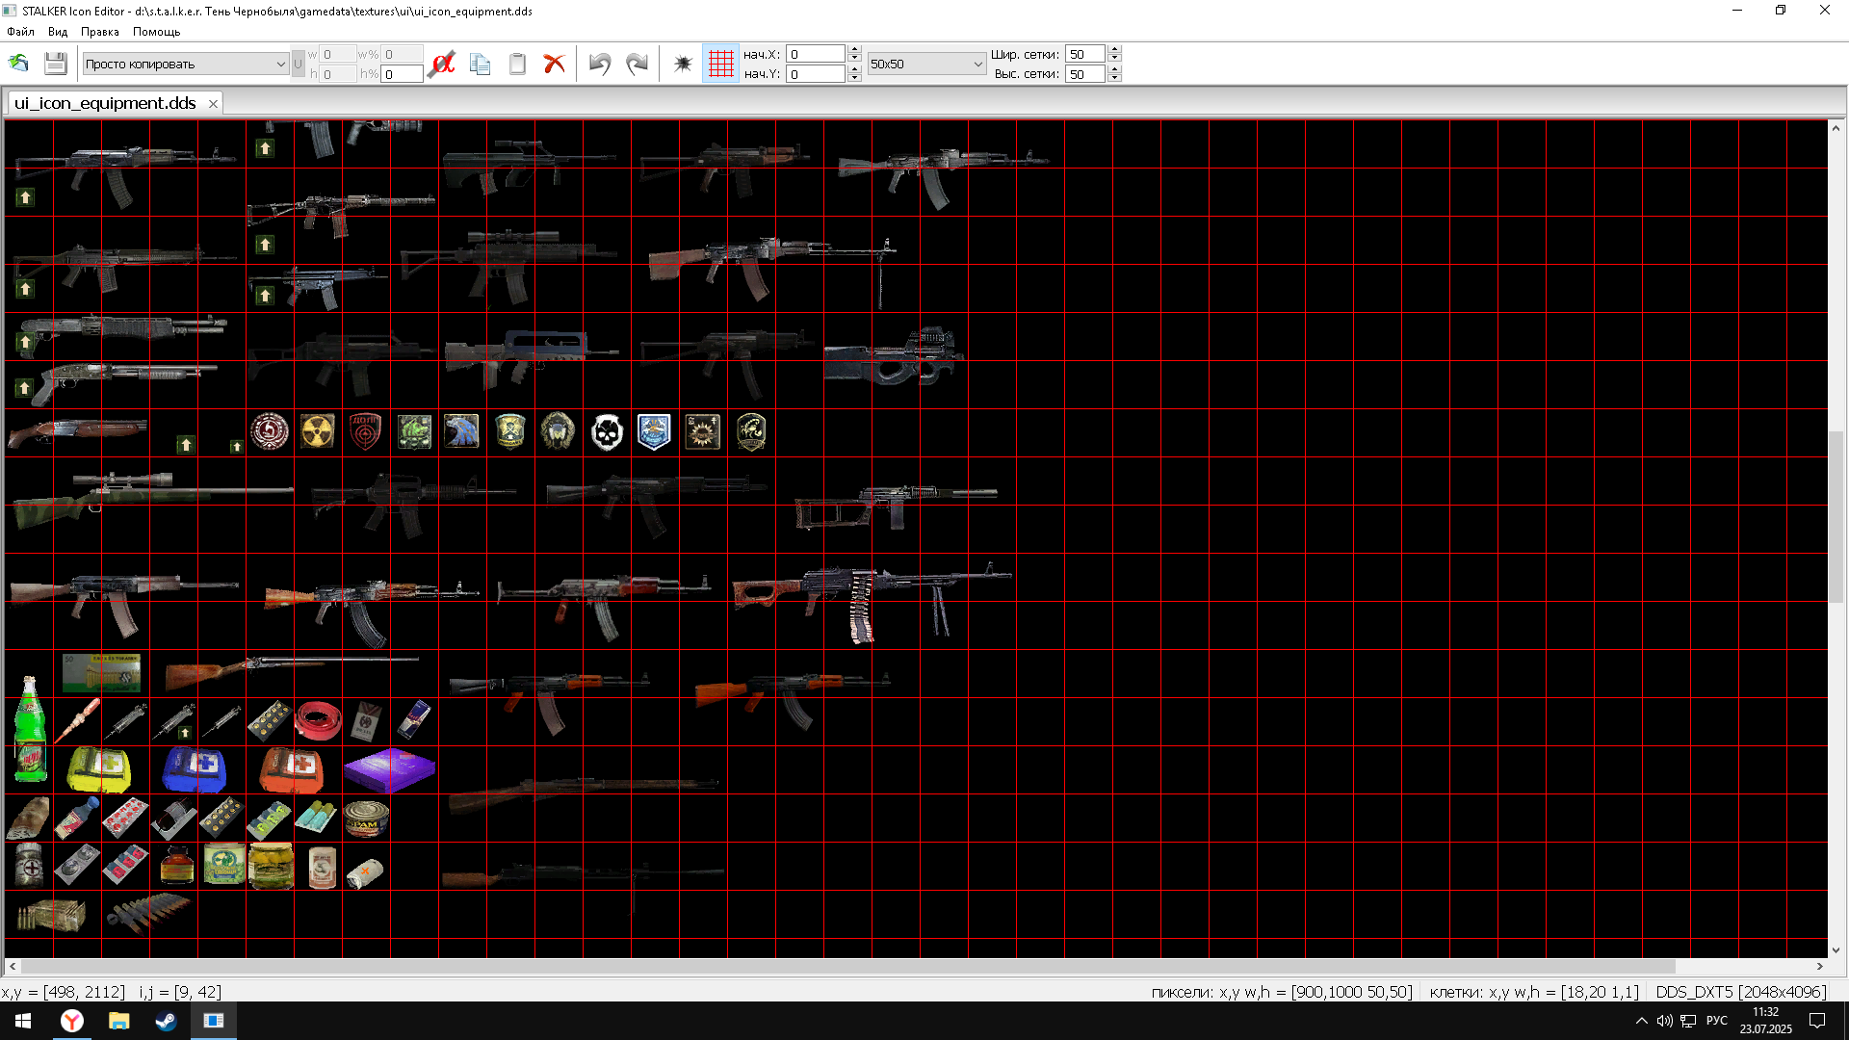Open the 'Просто копировать' mode dropdown
Image resolution: width=1849 pixels, height=1040 pixels.
pyautogui.click(x=185, y=64)
